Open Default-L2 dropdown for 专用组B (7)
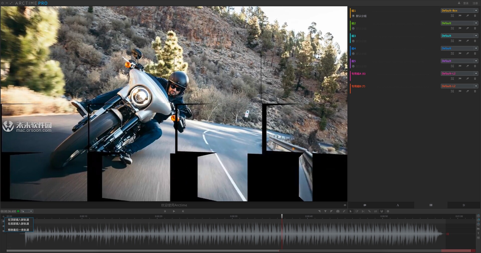This screenshot has height=253, width=481. (x=459, y=86)
